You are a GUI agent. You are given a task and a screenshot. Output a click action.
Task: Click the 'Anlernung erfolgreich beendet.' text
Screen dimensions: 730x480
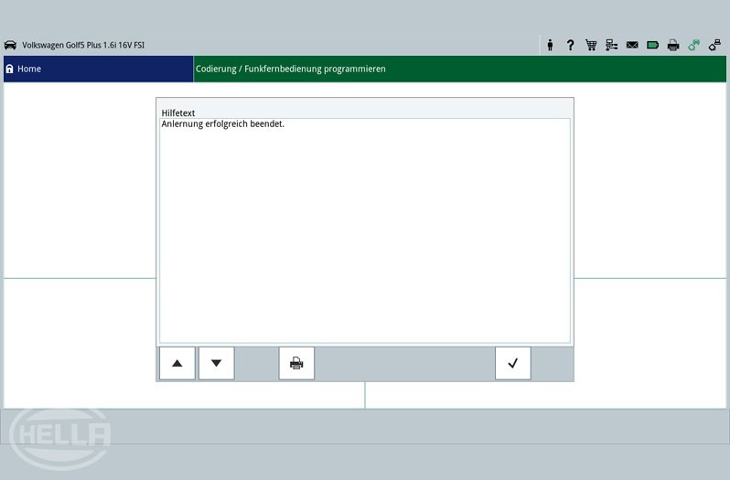click(x=222, y=124)
